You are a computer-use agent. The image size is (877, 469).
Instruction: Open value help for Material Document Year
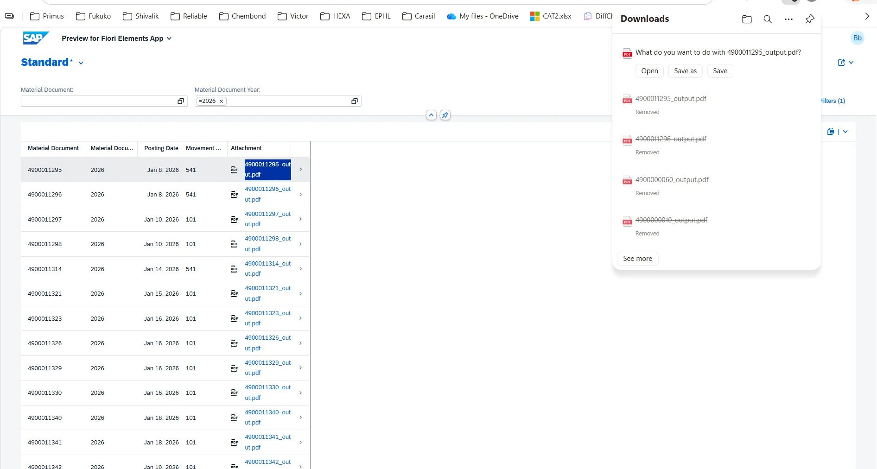coord(355,101)
